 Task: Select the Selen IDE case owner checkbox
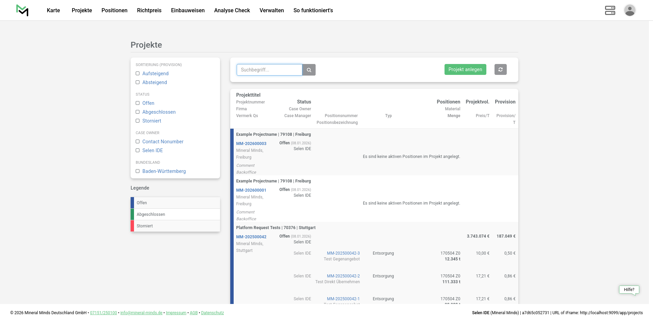point(138,150)
